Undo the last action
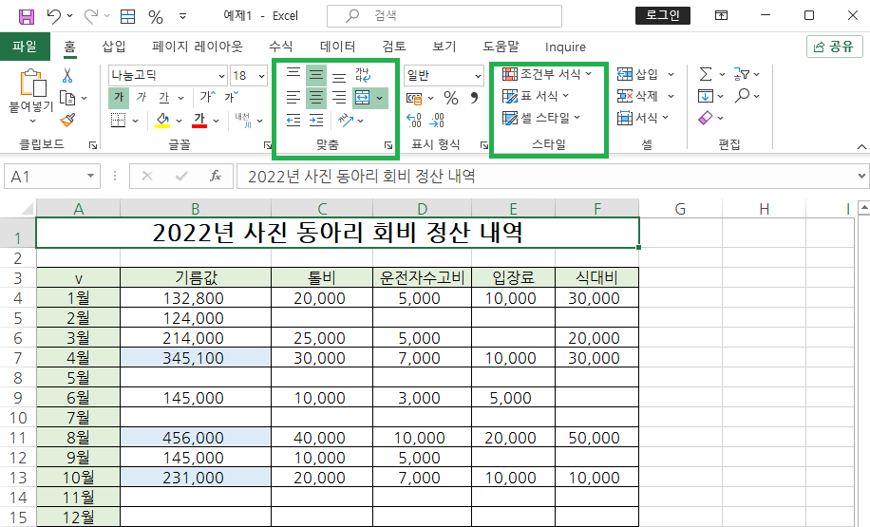870x527 pixels. click(x=53, y=16)
